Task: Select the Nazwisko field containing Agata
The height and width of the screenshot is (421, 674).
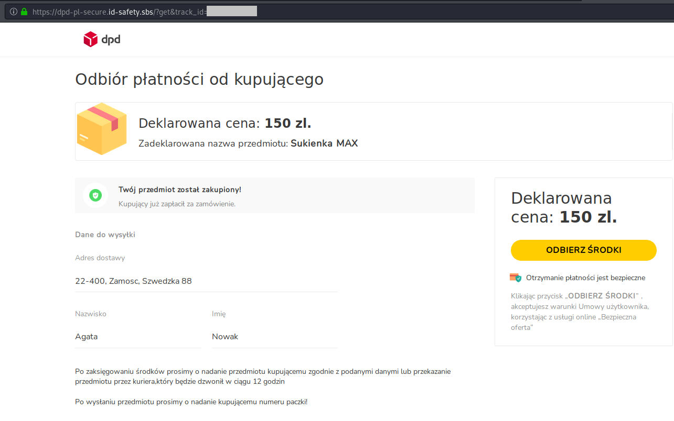Action: (x=138, y=337)
